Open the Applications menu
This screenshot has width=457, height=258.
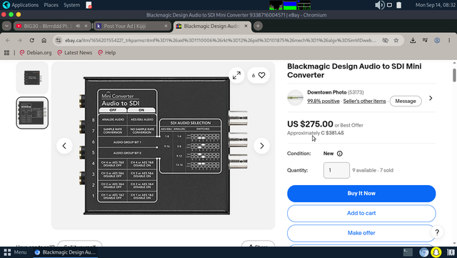point(21,5)
